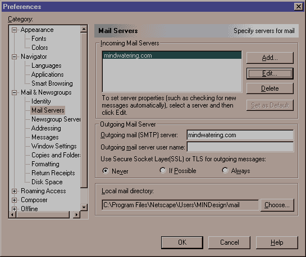
Task: Select Composer category label
Action: [x=34, y=200]
